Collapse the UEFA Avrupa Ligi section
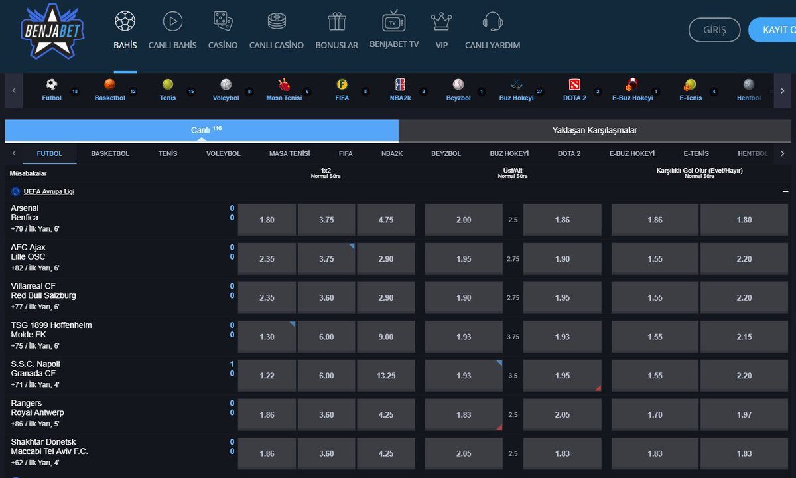This screenshot has width=796, height=478. coord(785,191)
